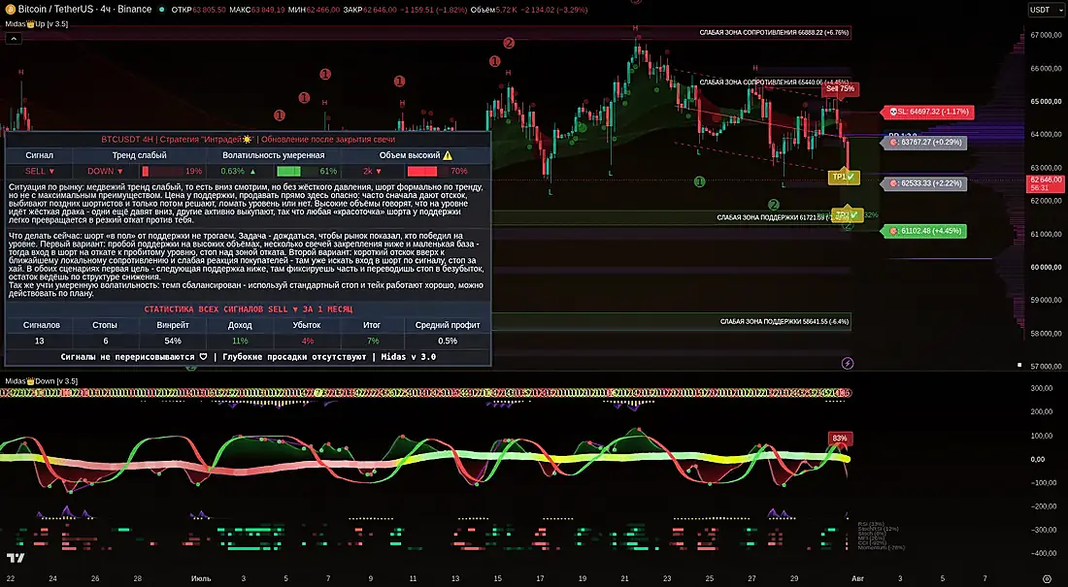
Task: Click the 63787.27 (+0.29%) price label
Action: click(x=925, y=143)
